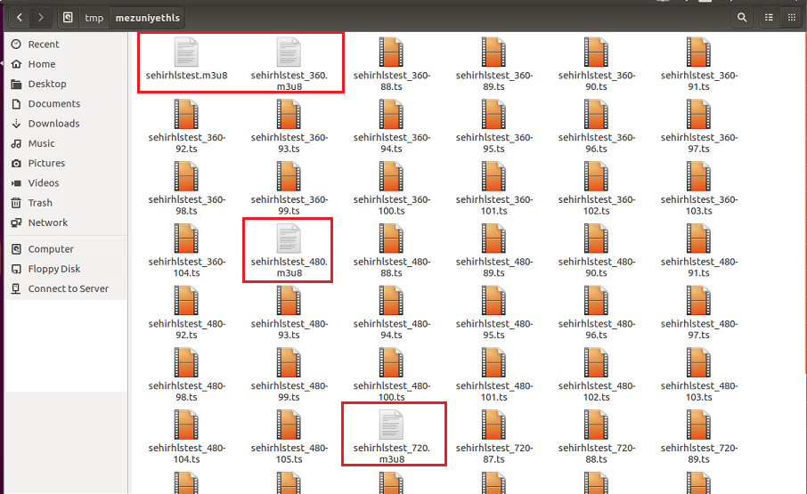Click the file name sehirhlstest_360-101.ts
Screen dimensions: 807x494
coord(493,205)
